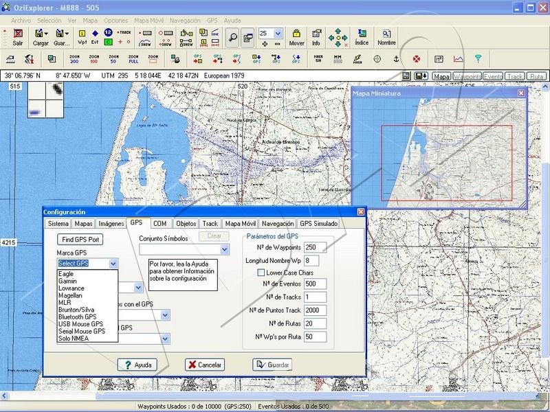550x412 pixels.
Task: Toggle the Waypoints button in coordinate bar
Action: point(467,76)
